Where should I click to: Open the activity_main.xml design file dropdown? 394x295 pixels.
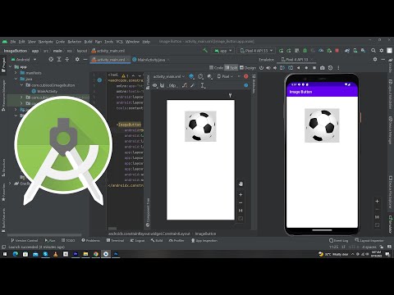pos(169,76)
